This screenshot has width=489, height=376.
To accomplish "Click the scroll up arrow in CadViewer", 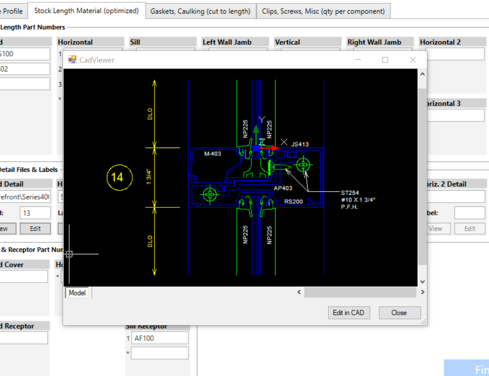I will point(422,74).
